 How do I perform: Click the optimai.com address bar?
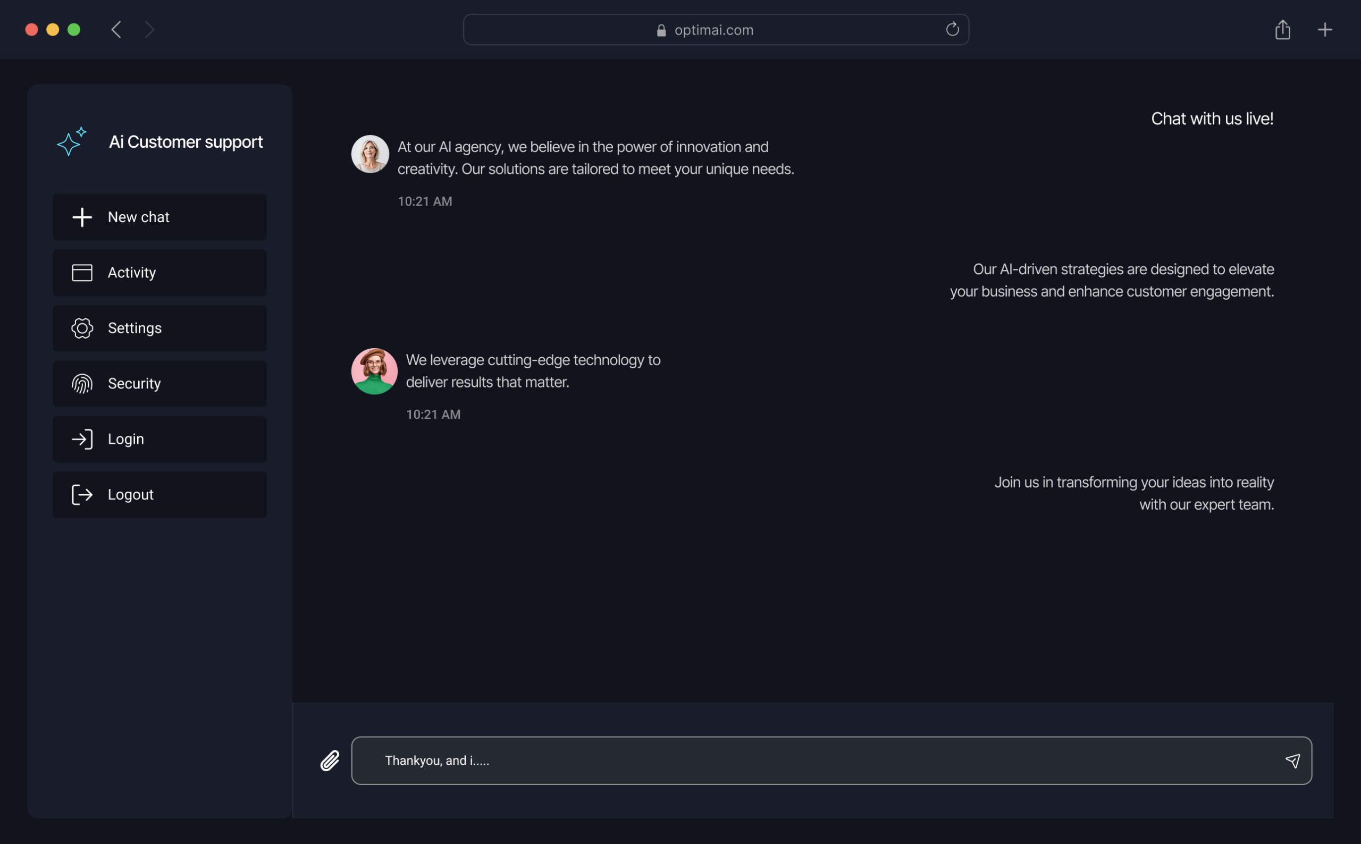click(715, 30)
